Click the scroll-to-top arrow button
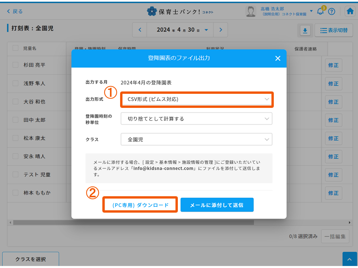The height and width of the screenshot is (268, 358). point(350,260)
